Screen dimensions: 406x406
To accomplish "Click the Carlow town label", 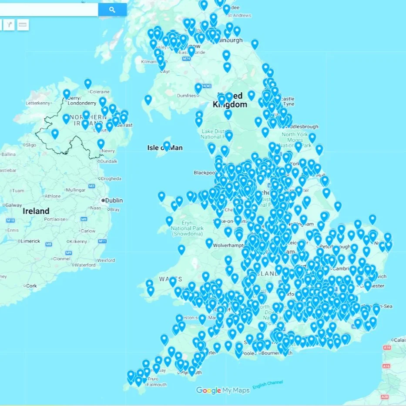I will pos(88,231).
